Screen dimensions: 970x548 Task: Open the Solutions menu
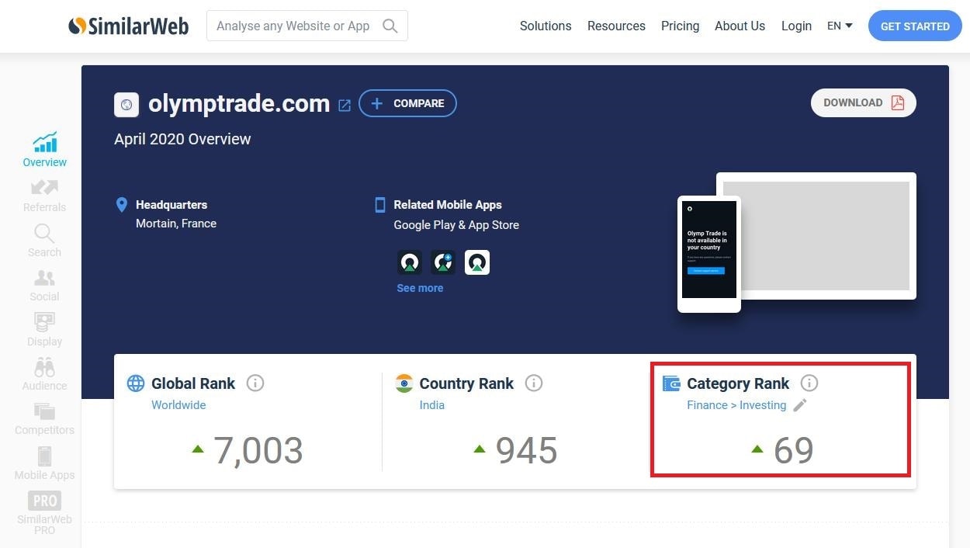(546, 26)
